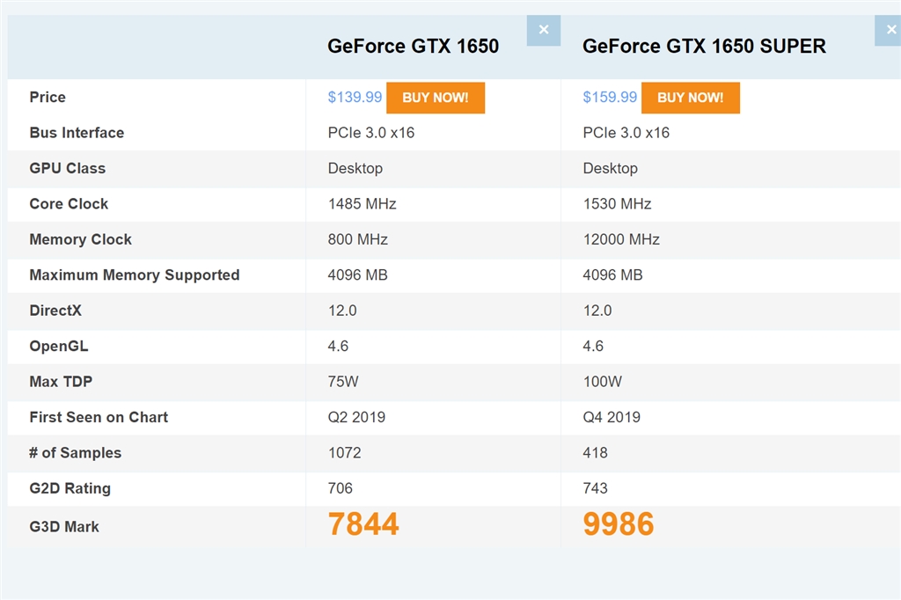This screenshot has height=600, width=901.
Task: Click the Price row label
Action: (x=48, y=98)
